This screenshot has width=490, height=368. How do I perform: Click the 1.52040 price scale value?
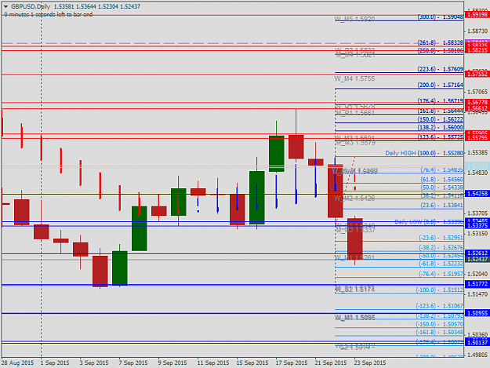coord(477,274)
